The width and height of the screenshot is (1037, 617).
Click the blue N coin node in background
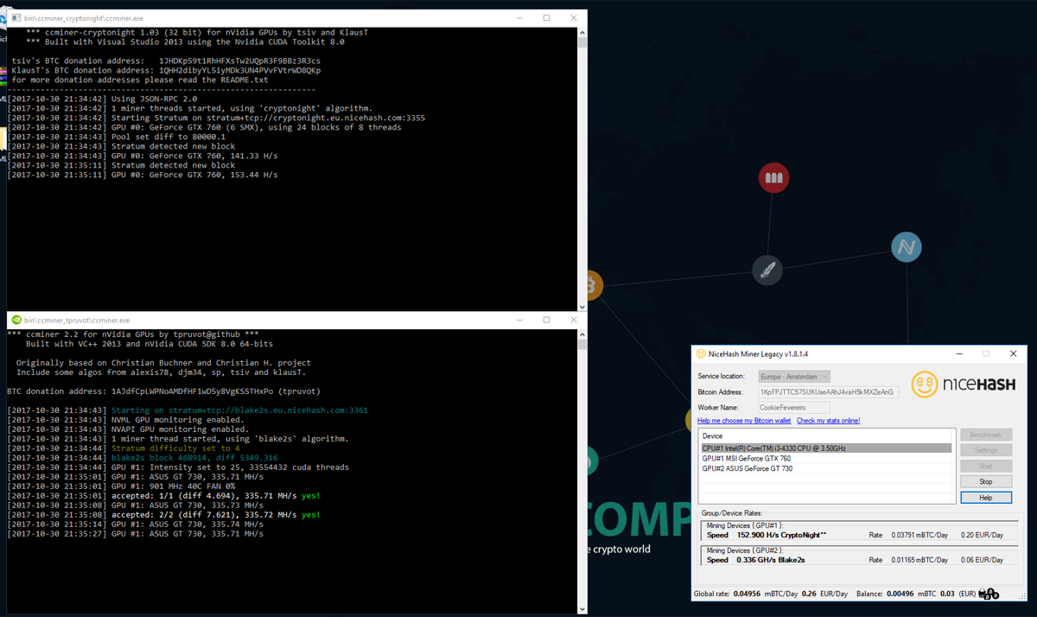pyautogui.click(x=906, y=248)
